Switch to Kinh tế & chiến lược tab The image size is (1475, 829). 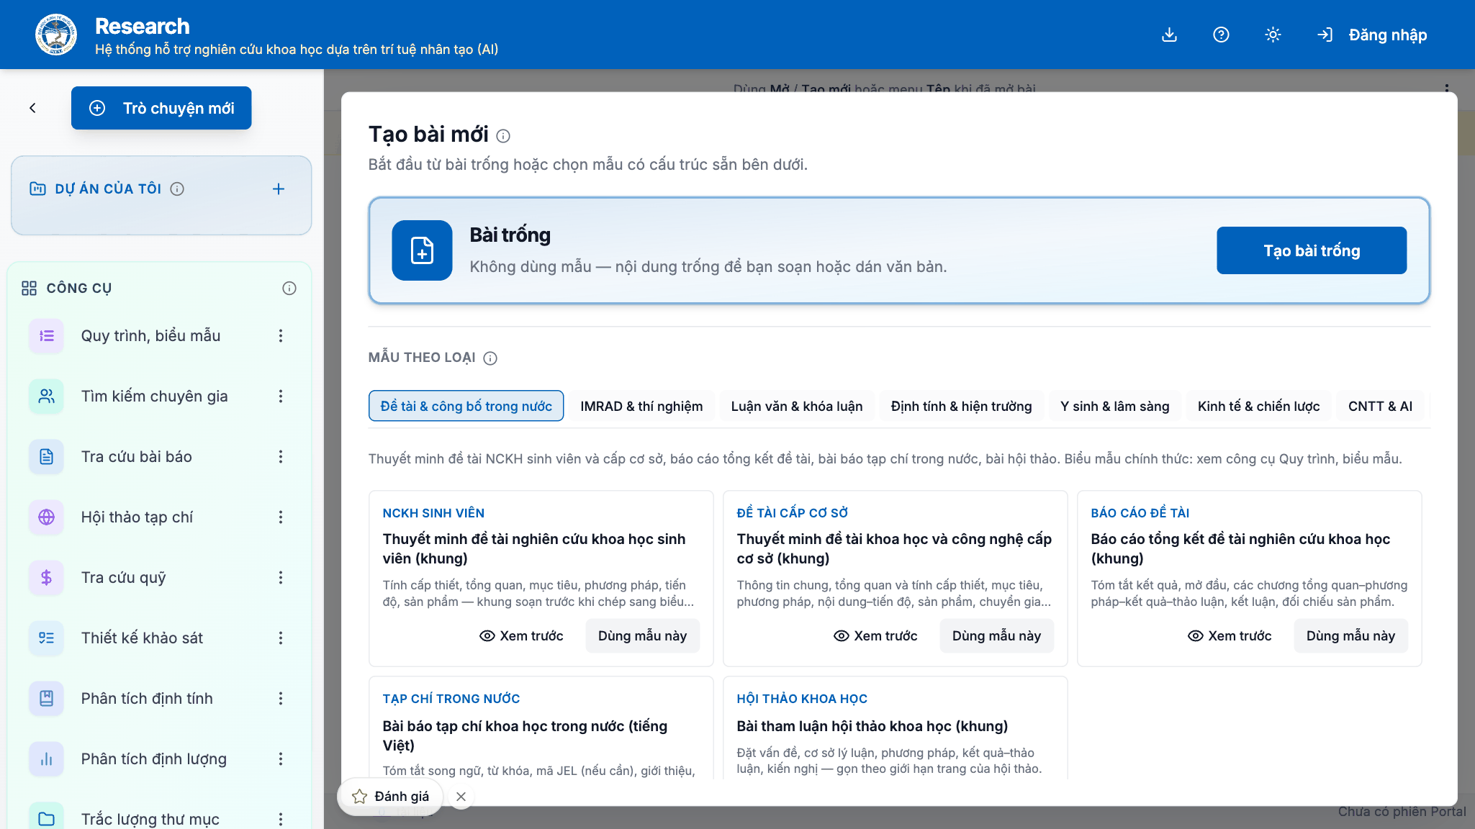coord(1258,406)
